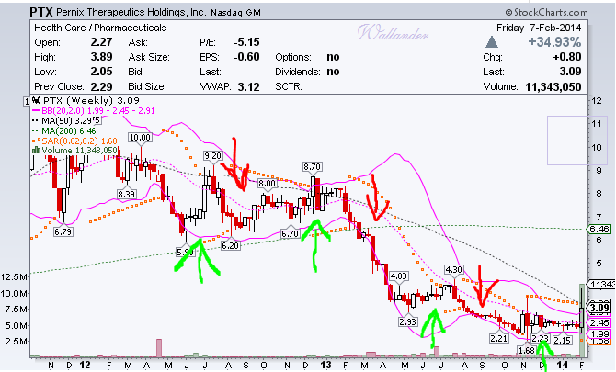Click the Ask Size label

(x=149, y=57)
